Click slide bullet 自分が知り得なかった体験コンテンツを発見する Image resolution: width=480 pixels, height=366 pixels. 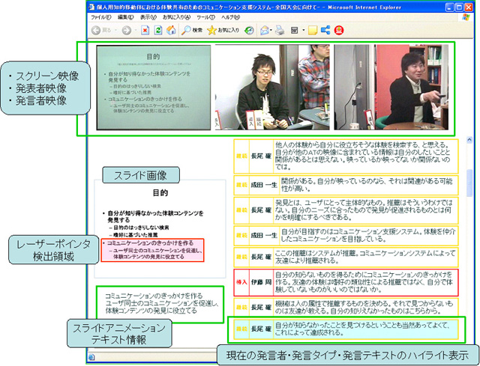[155, 216]
